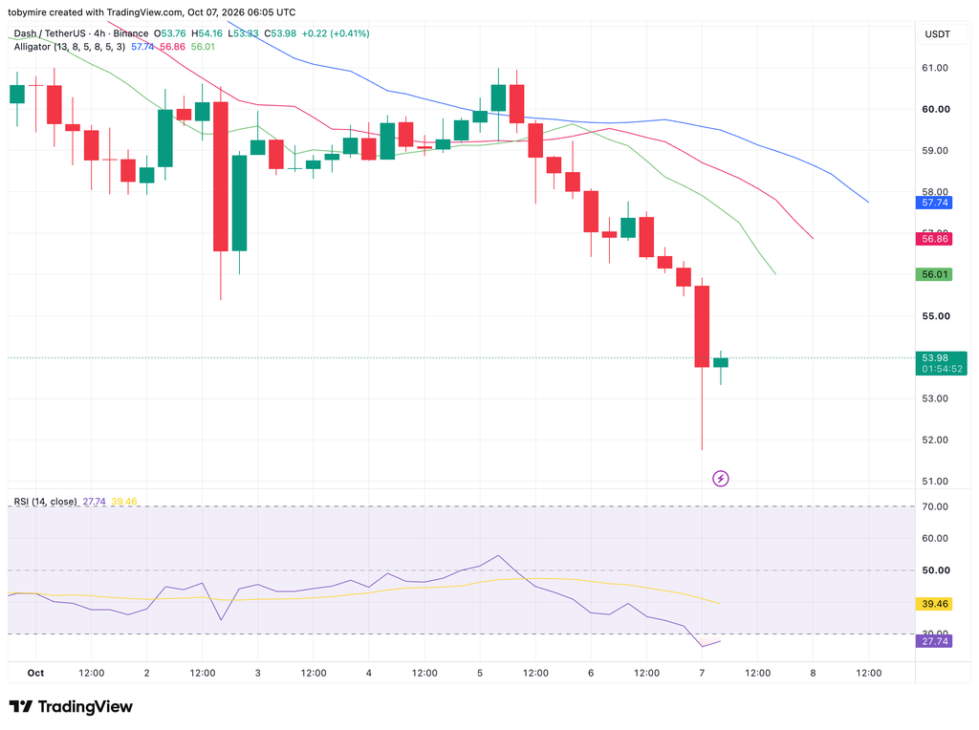Click the RSI value 27.74 in legend
Viewport: 979px width, 730px height.
95,502
